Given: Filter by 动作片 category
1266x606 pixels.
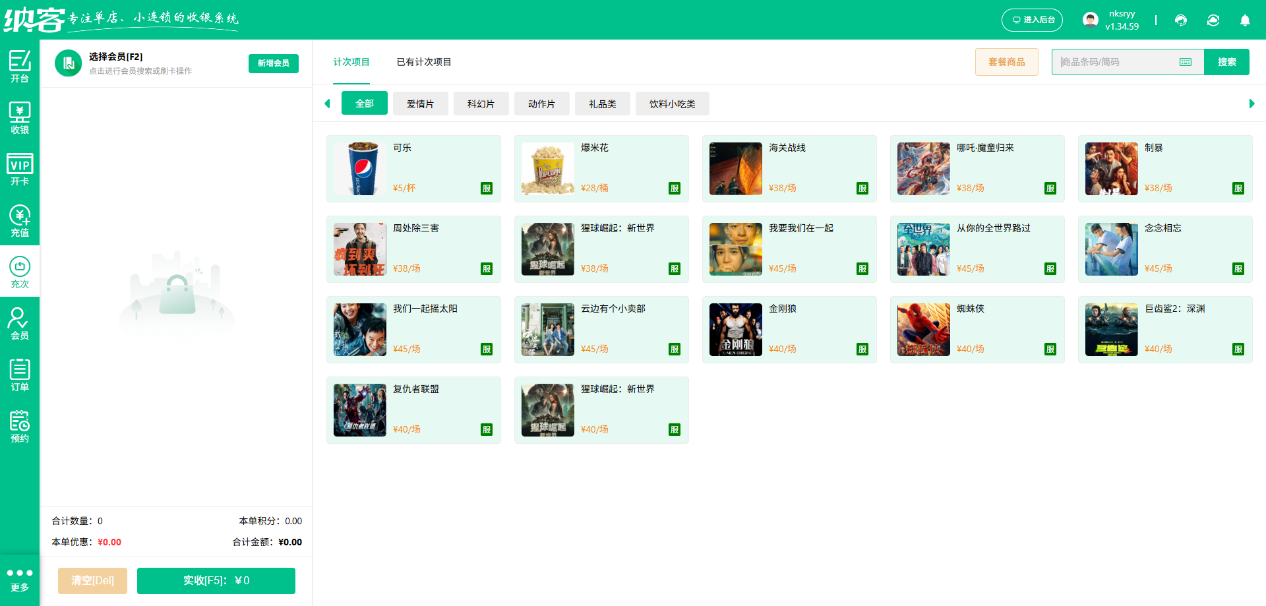Looking at the screenshot, I should click(x=542, y=104).
